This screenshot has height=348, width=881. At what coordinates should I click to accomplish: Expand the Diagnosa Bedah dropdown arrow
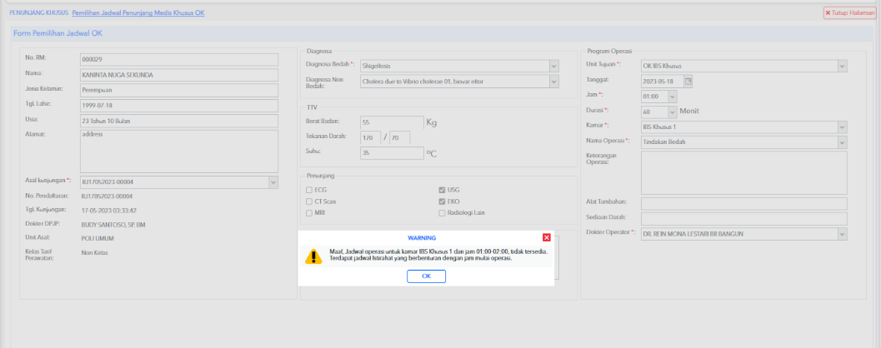click(554, 66)
